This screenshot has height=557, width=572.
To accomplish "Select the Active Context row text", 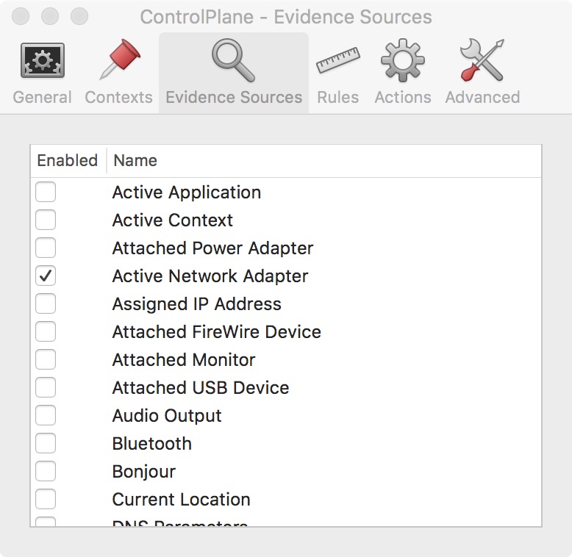I will pyautogui.click(x=173, y=220).
